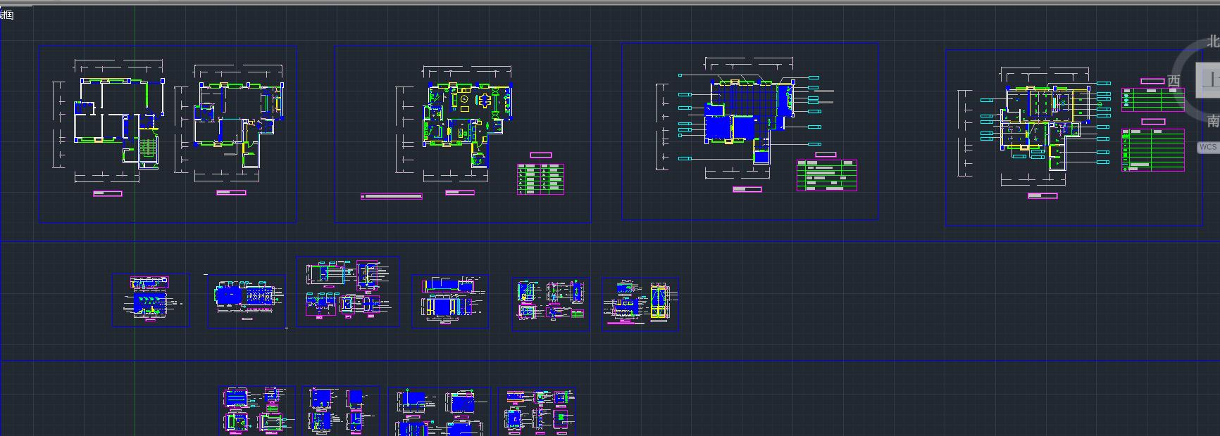The width and height of the screenshot is (1220, 436).
Task: Select the last detail sheet in bottom row
Action: point(537,411)
